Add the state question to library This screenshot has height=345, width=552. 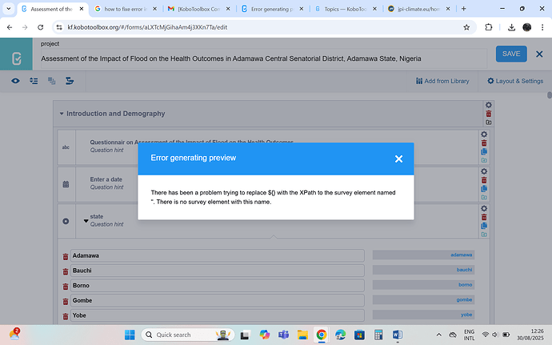[484, 235]
